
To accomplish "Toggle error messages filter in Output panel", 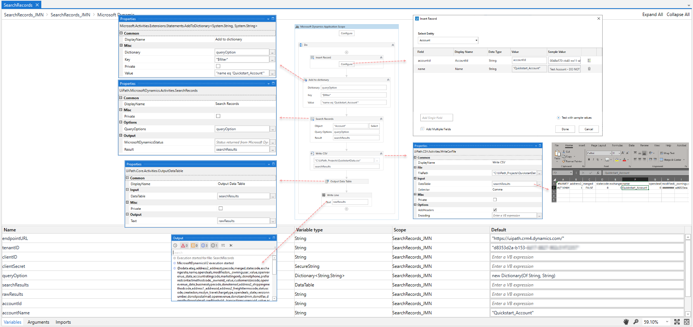I will [x=184, y=246].
